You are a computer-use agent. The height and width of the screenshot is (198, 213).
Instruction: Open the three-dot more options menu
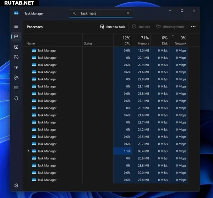click(193, 27)
